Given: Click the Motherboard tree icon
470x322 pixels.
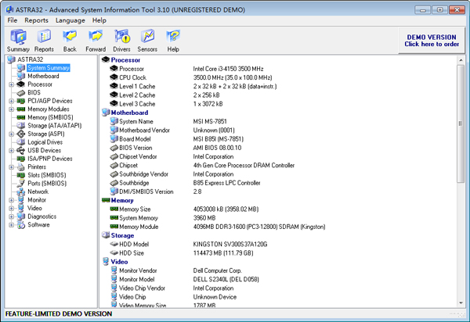Looking at the screenshot, I should coord(20,76).
